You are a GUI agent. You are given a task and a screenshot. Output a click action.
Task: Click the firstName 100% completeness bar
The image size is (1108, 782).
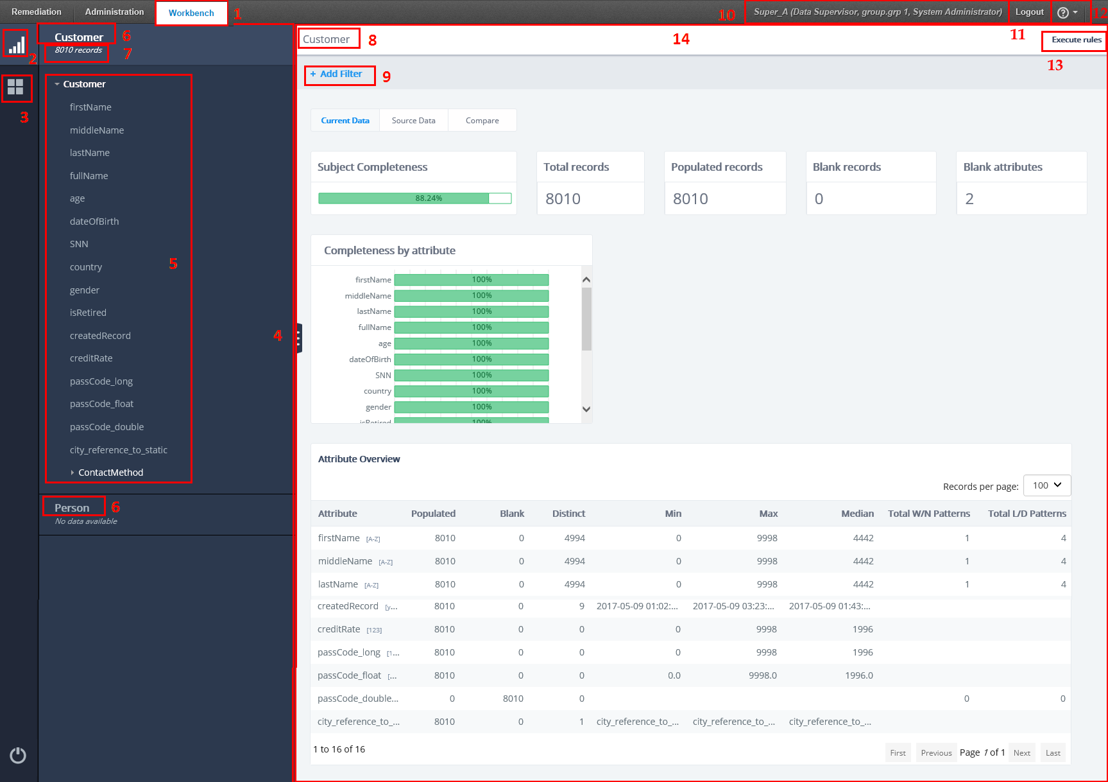click(x=471, y=280)
